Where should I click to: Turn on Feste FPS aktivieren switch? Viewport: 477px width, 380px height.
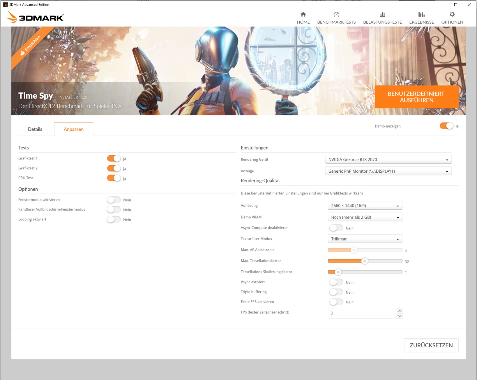pyautogui.click(x=336, y=302)
